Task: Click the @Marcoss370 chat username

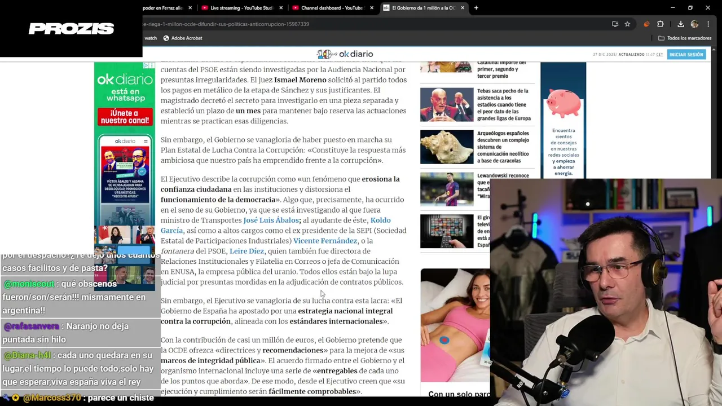Action: click(52, 398)
